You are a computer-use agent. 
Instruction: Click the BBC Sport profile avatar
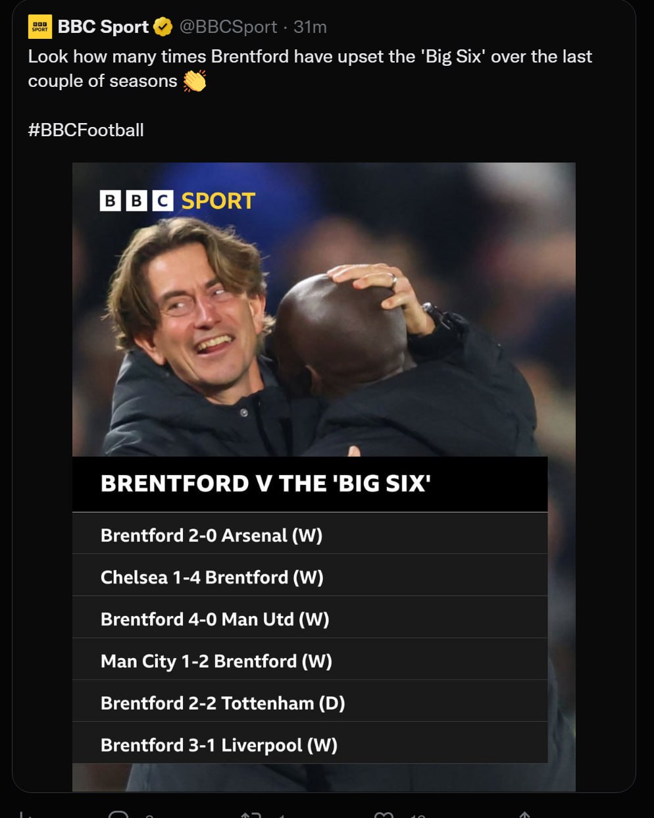click(x=40, y=27)
